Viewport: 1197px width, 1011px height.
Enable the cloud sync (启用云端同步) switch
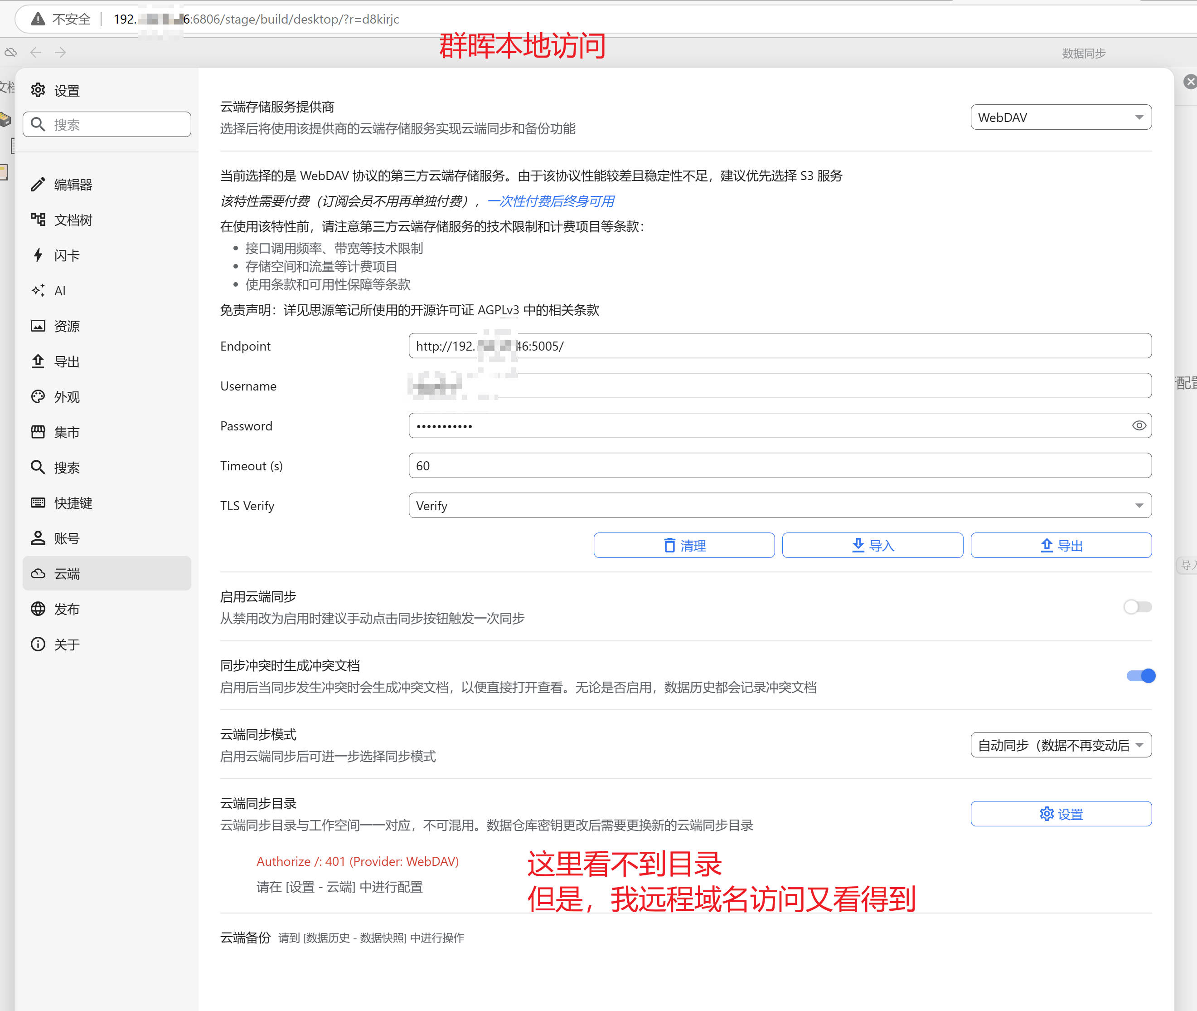pos(1137,607)
